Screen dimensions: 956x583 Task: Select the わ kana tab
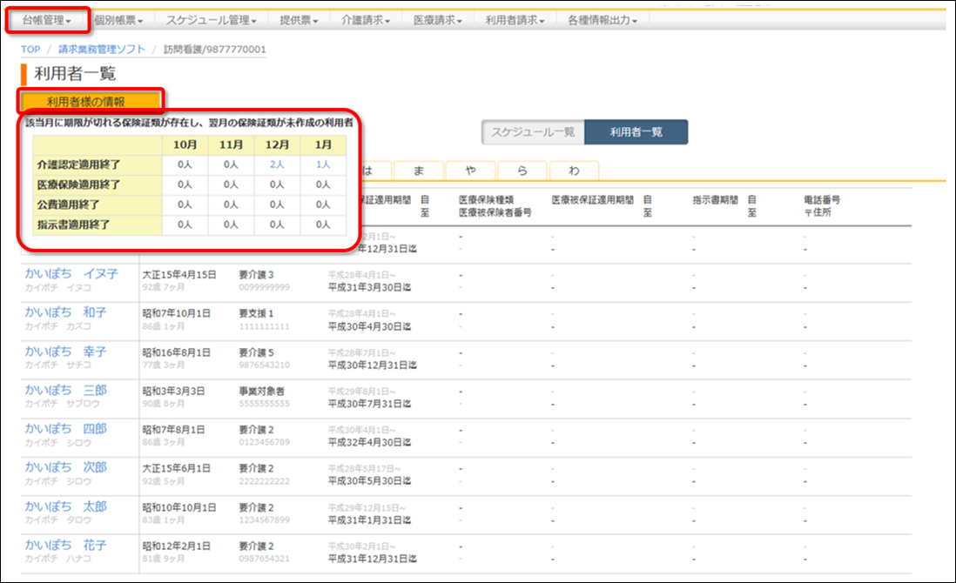coord(574,171)
